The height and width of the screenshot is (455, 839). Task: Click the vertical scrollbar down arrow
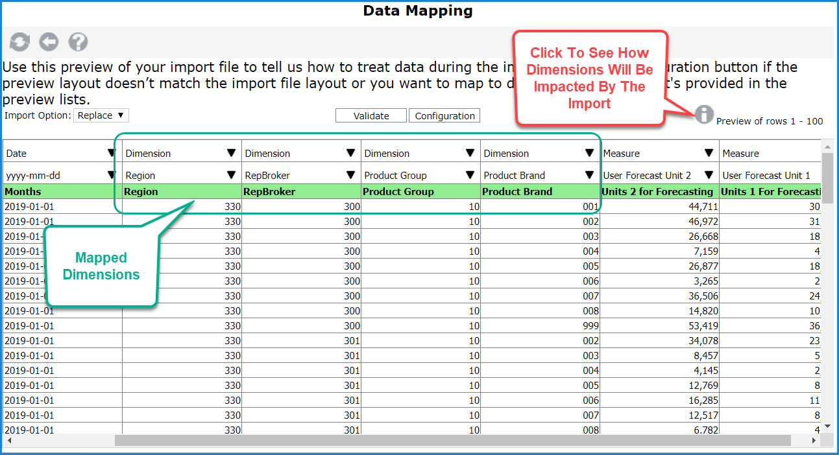(x=827, y=426)
